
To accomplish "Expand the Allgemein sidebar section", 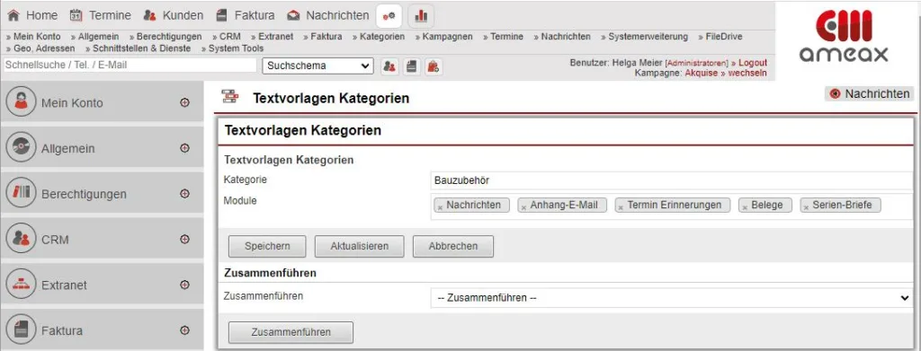I will pyautogui.click(x=184, y=148).
